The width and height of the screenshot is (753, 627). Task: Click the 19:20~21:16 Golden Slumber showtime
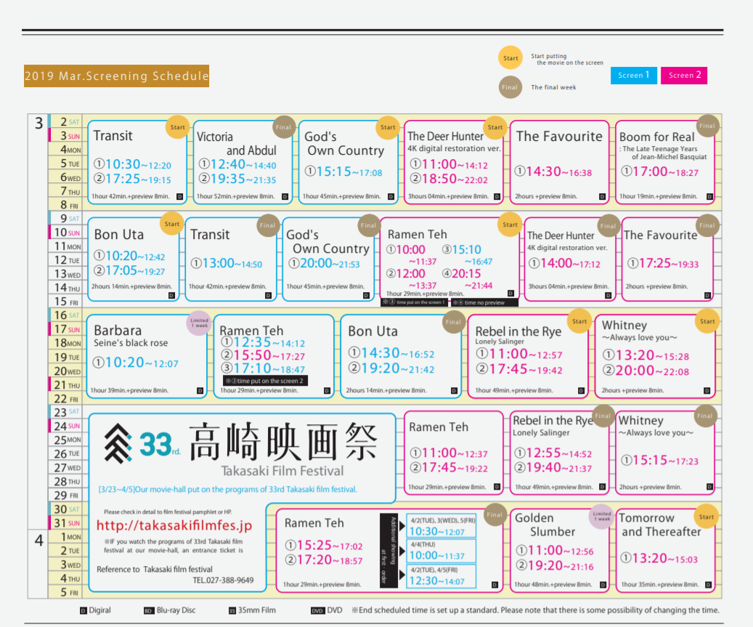(x=554, y=566)
